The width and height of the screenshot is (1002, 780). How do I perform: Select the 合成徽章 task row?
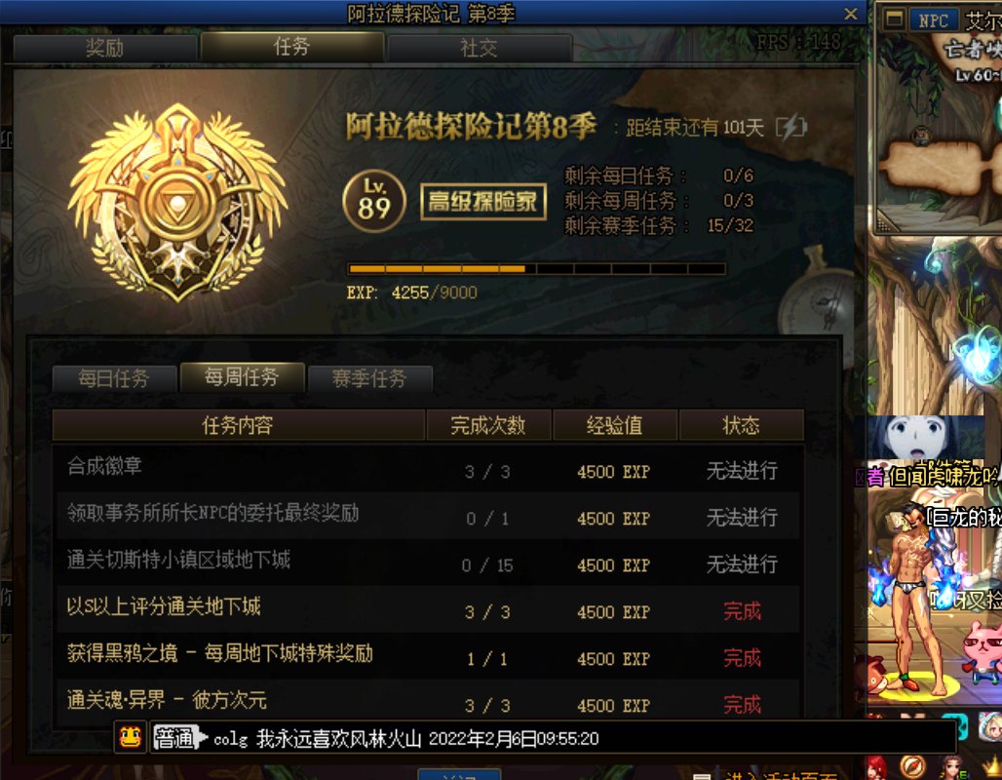[427, 469]
